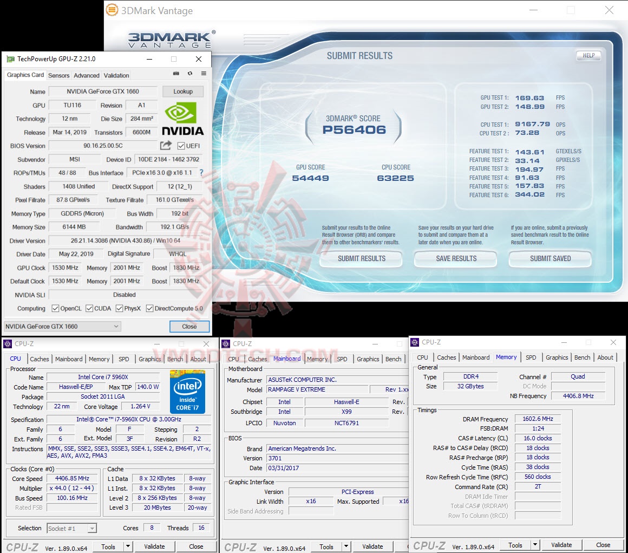Click the Multiplier value x 44.0
Image resolution: width=628 pixels, height=553 pixels.
[72, 488]
